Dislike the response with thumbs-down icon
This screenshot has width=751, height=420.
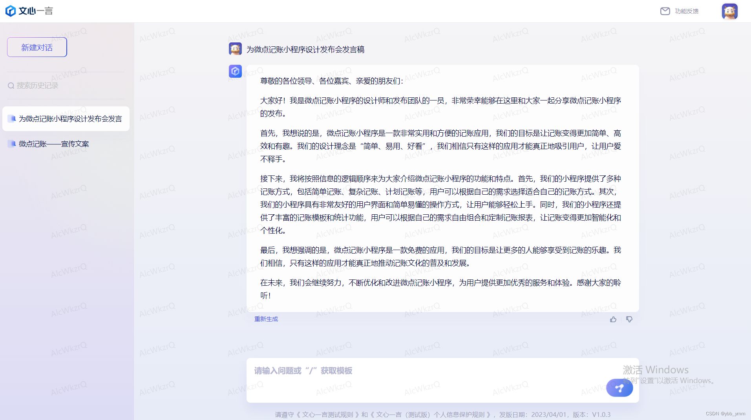pyautogui.click(x=629, y=319)
